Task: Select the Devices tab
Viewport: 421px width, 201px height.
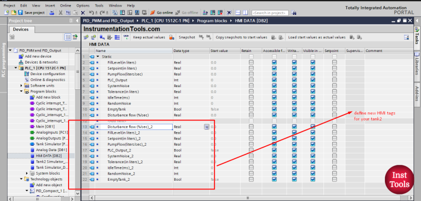Action: (20, 29)
